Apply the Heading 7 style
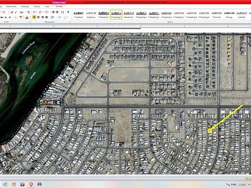Screen dimensions: 251x188 [179, 15]
